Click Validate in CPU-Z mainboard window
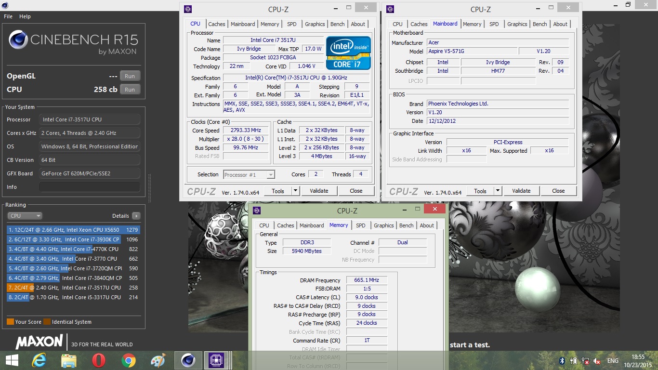658x370 pixels. [x=521, y=191]
